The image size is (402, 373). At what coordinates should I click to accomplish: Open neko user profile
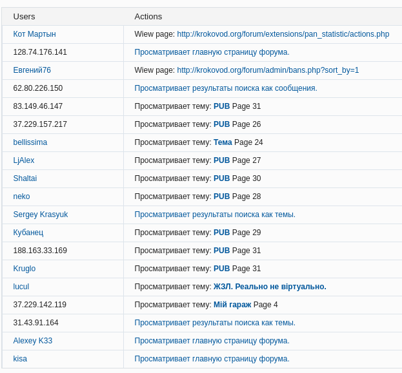[x=21, y=196]
